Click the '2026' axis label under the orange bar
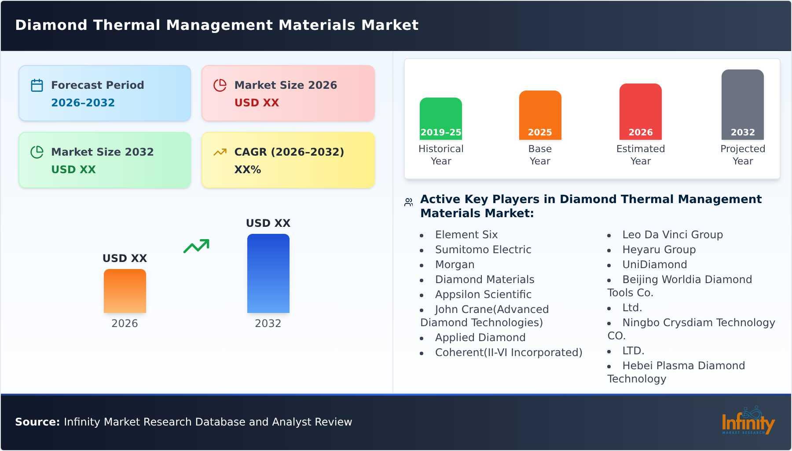This screenshot has width=792, height=451. coord(125,324)
